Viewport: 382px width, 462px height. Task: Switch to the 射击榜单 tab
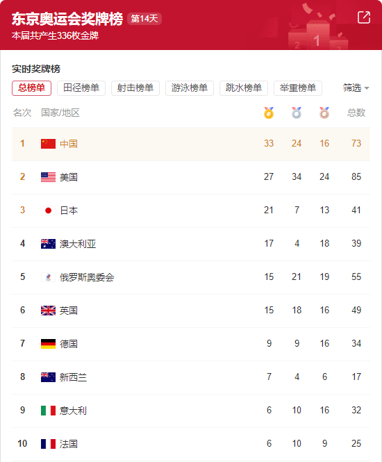pyautogui.click(x=135, y=88)
